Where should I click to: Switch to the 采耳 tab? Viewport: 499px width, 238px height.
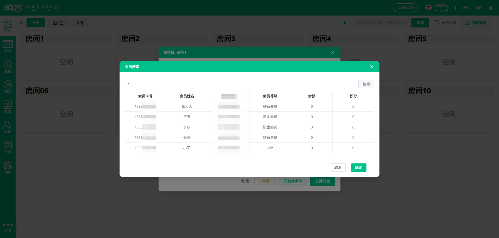[x=80, y=23]
